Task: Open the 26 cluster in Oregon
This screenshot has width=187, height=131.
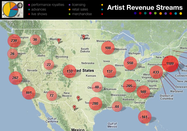Action: [13, 54]
